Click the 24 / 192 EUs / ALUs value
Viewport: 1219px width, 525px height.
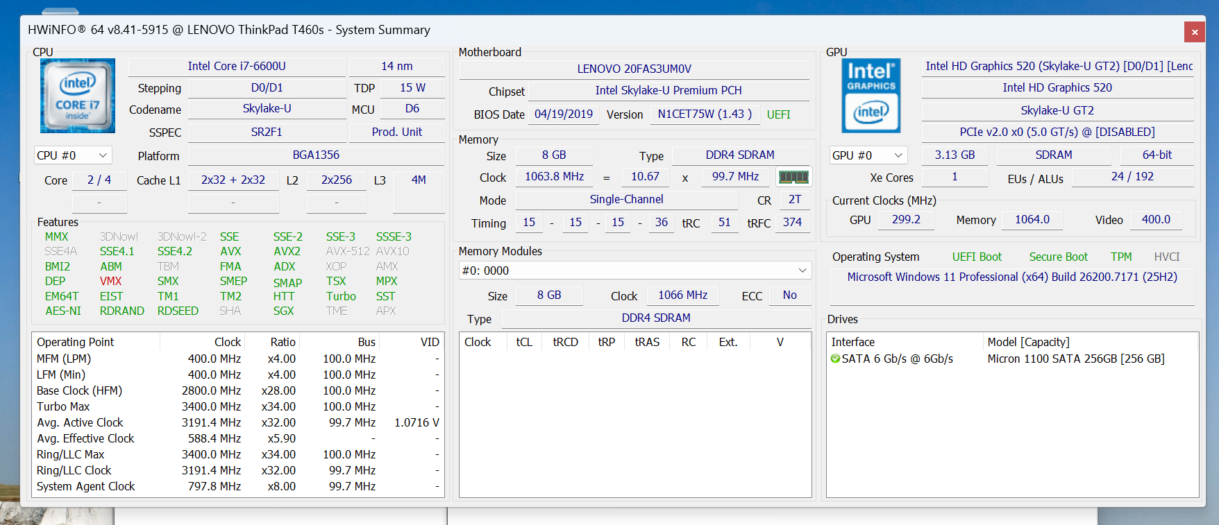1132,177
